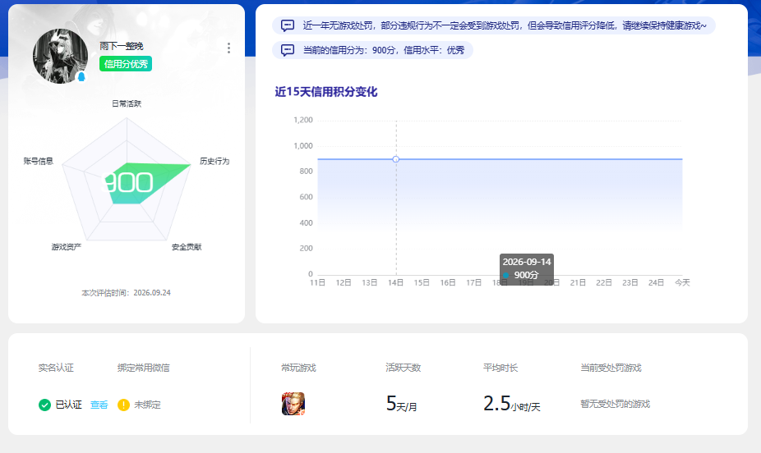
Task: Click the 本次评估时间 date text
Action: (x=127, y=293)
